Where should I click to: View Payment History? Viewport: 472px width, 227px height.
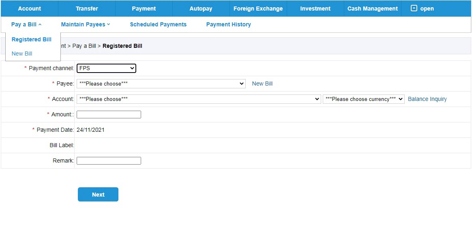(x=228, y=24)
